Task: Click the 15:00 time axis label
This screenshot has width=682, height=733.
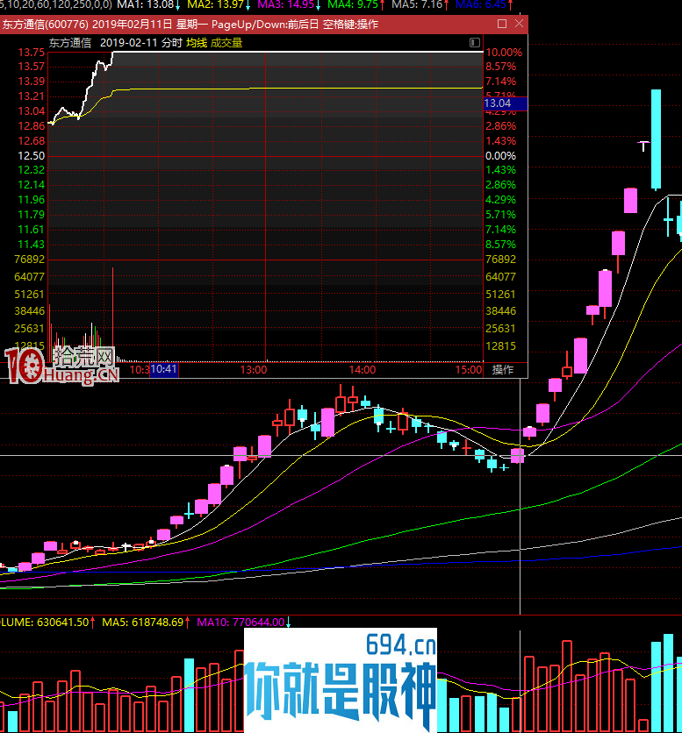Action: coord(469,370)
